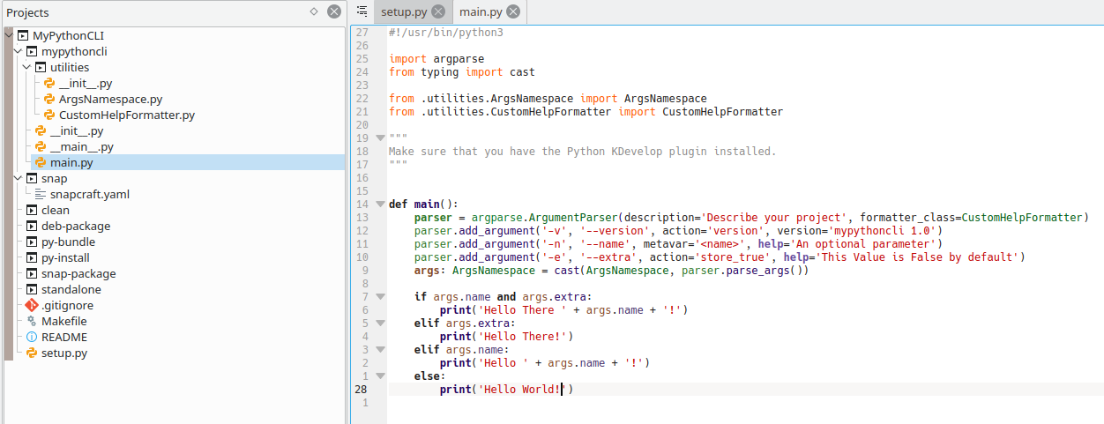Click the line number 27 in gutter
The image size is (1104, 424).
[361, 33]
